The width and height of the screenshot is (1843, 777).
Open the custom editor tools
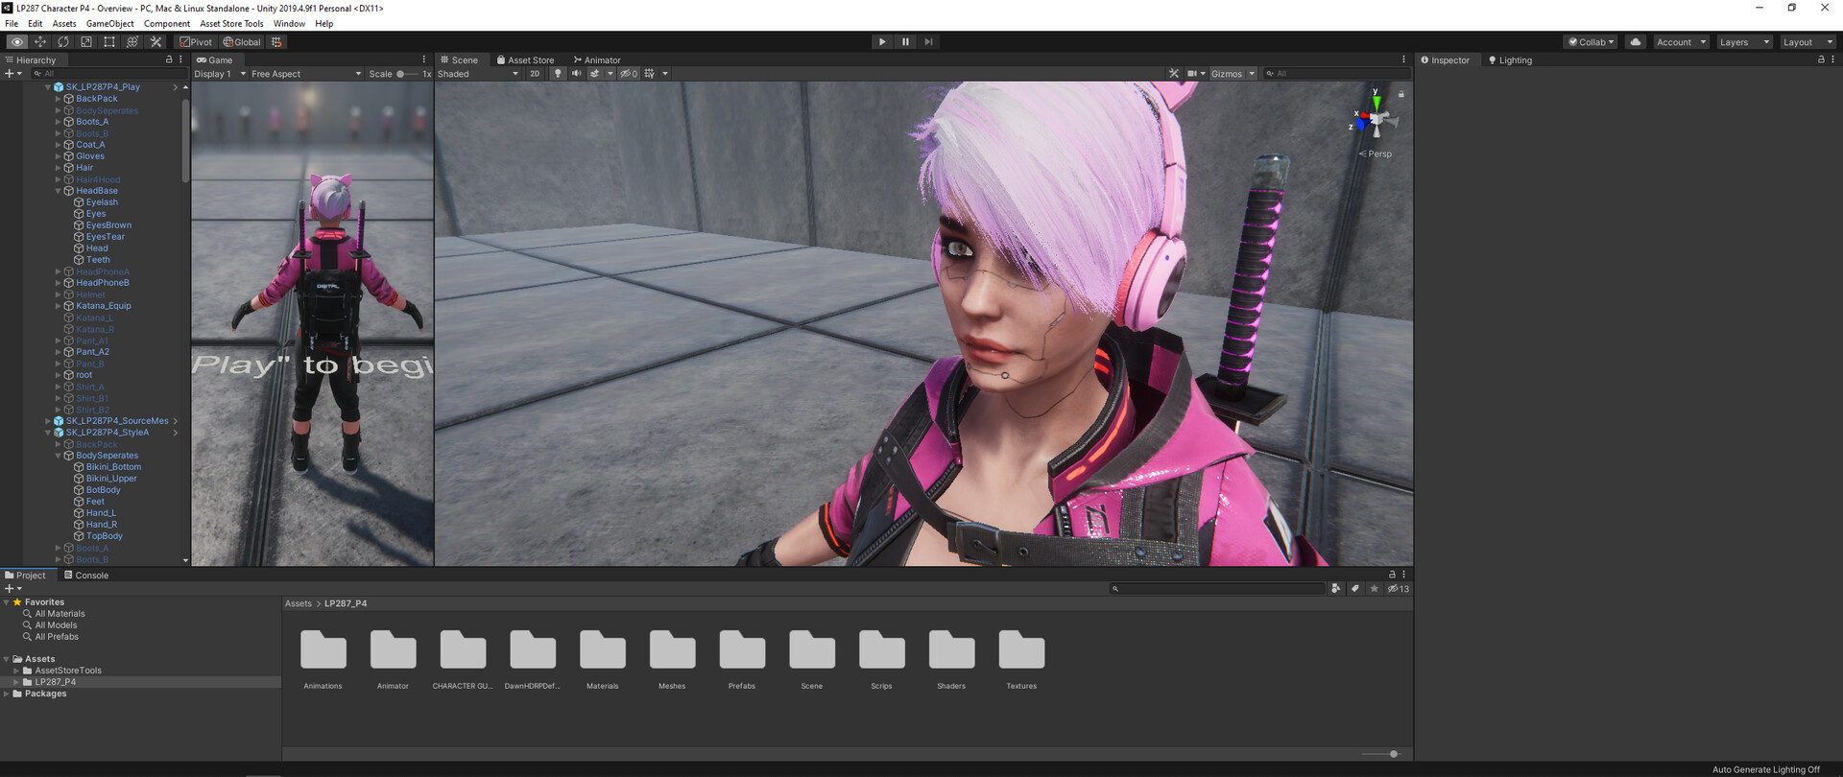(x=156, y=42)
